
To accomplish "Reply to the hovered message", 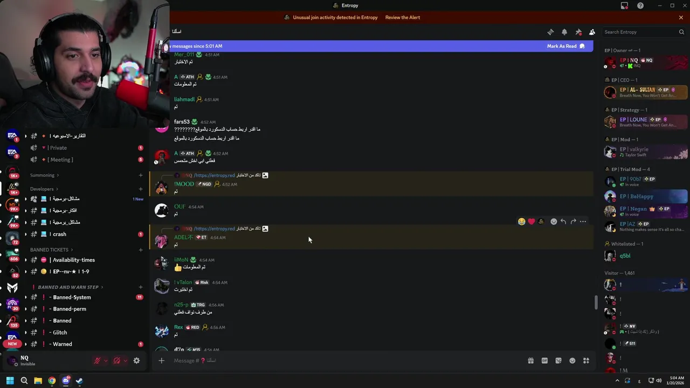I will pyautogui.click(x=563, y=221).
